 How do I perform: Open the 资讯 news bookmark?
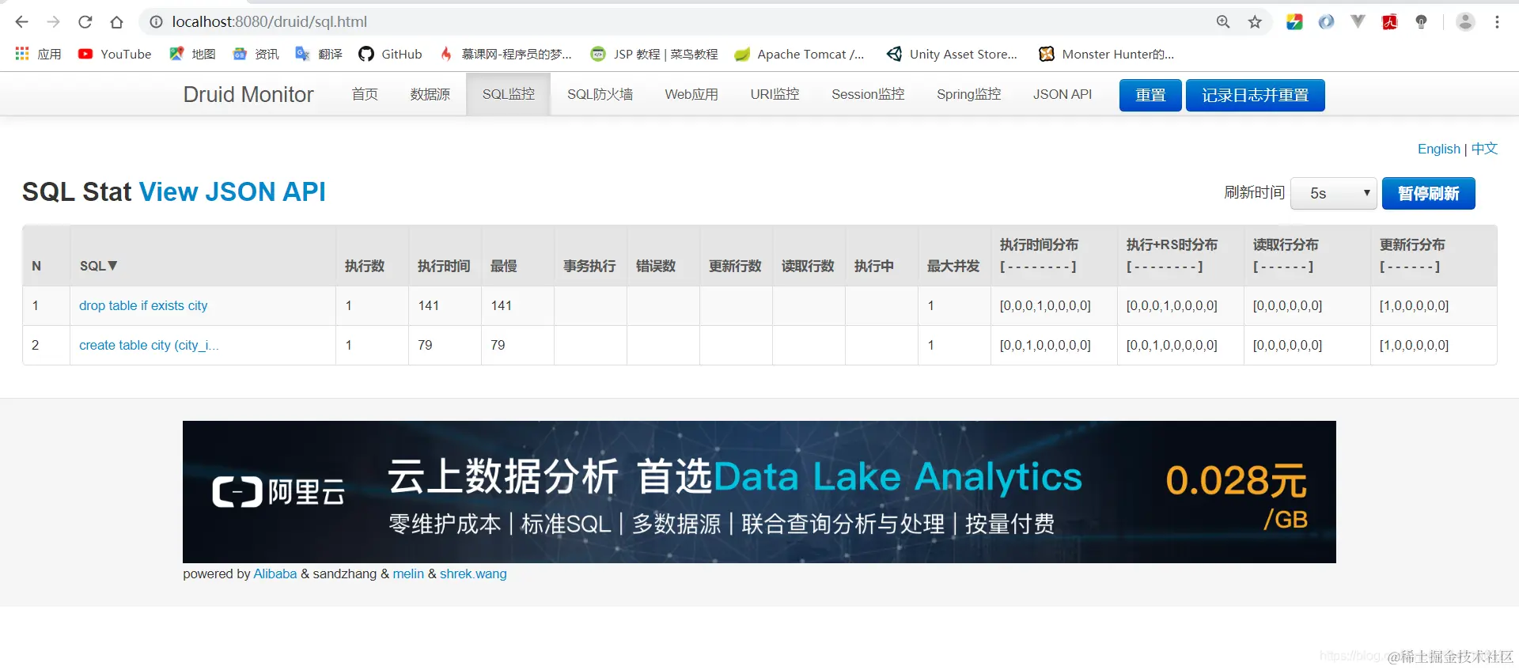pyautogui.click(x=256, y=54)
